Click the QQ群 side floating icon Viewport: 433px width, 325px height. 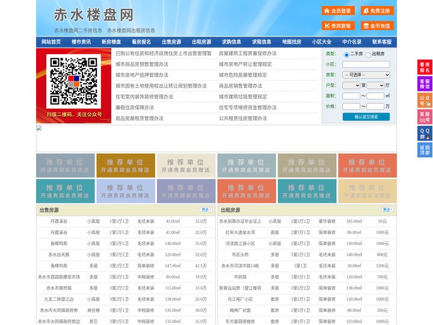[x=425, y=134]
